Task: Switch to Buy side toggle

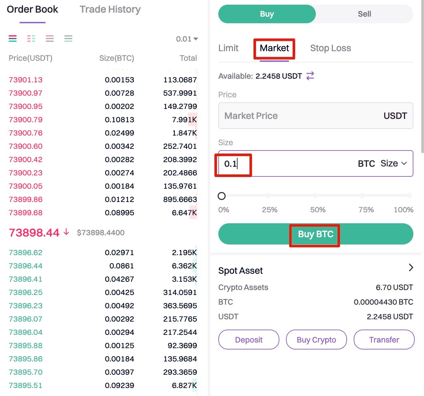Action: 267,14
